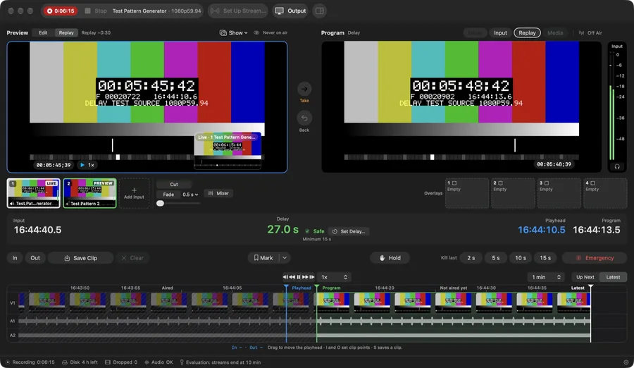This screenshot has height=368, width=634.
Task: Set the clip In point
Action: (x=15, y=258)
